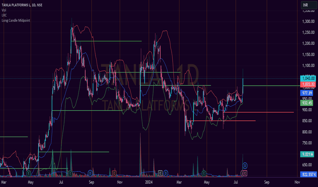Click the red 1,022.32 price label

coord(308,84)
